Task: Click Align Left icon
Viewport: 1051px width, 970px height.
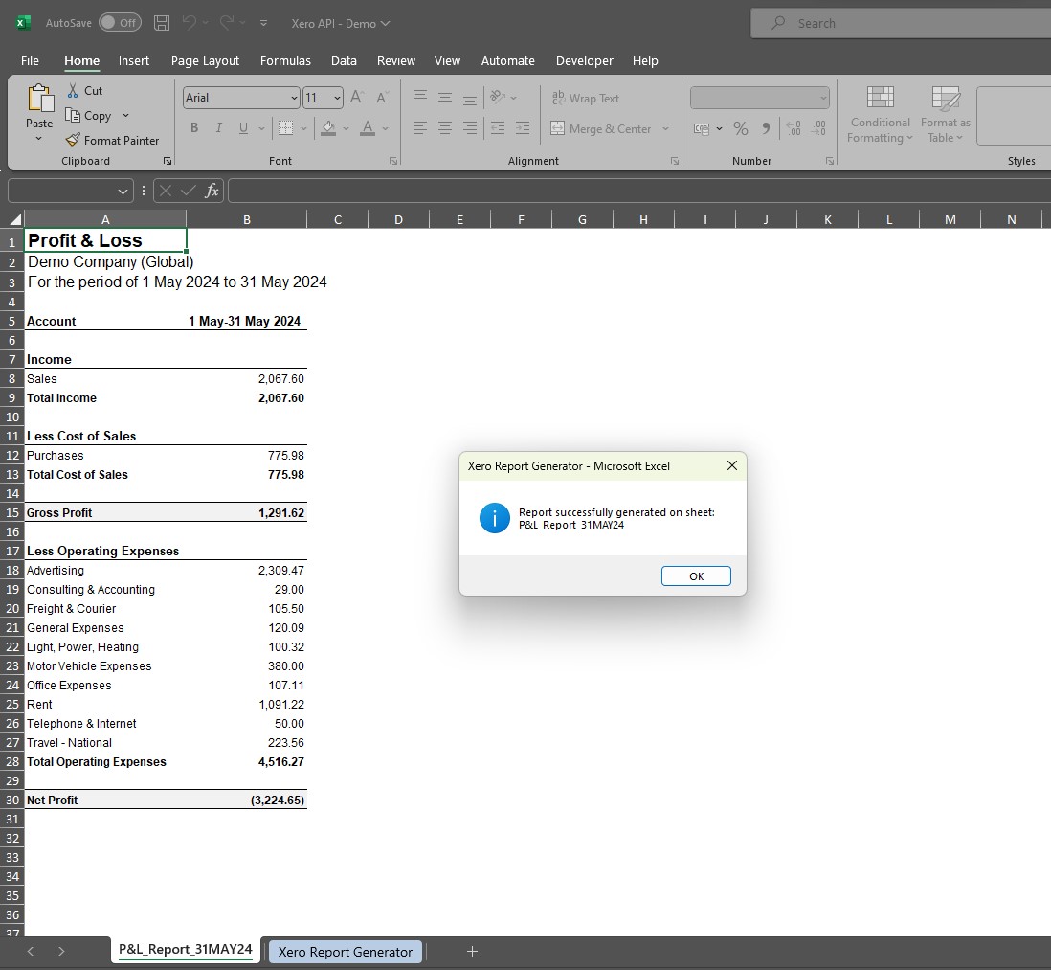Action: pos(419,127)
